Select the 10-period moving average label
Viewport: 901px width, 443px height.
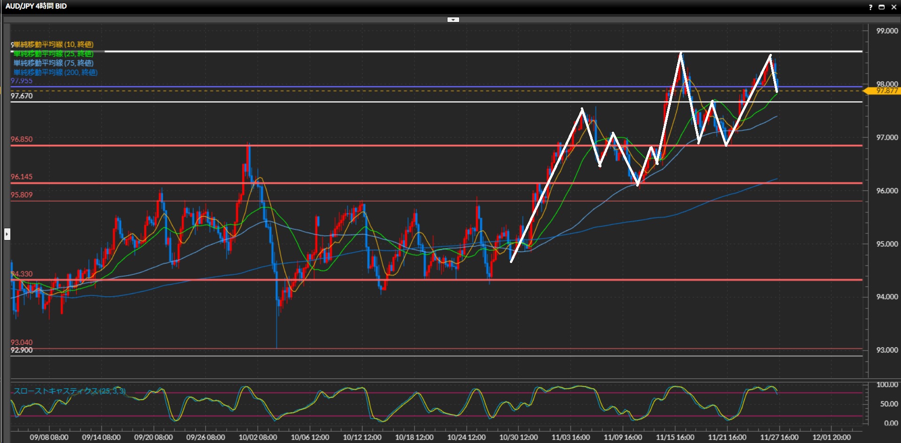(53, 45)
